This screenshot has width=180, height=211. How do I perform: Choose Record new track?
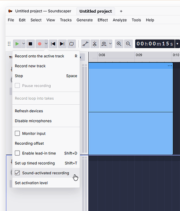(x=46, y=66)
